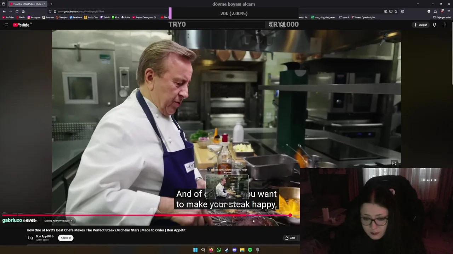Open the YouTube hamburger guide menu

tap(6, 25)
